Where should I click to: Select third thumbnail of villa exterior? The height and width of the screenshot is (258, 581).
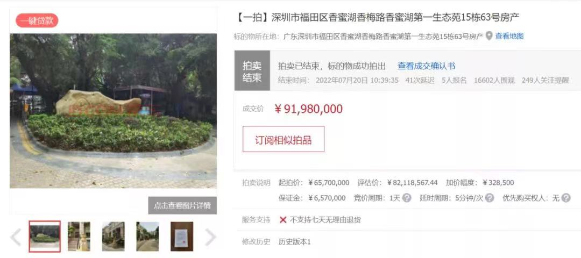point(114,236)
